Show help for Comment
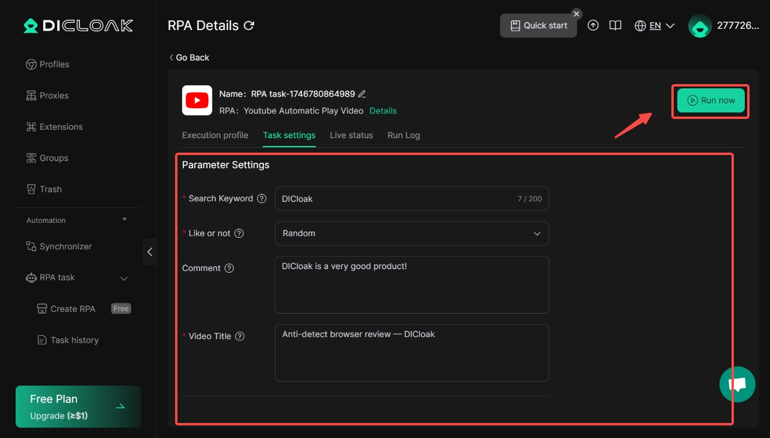Image resolution: width=770 pixels, height=438 pixels. point(229,268)
